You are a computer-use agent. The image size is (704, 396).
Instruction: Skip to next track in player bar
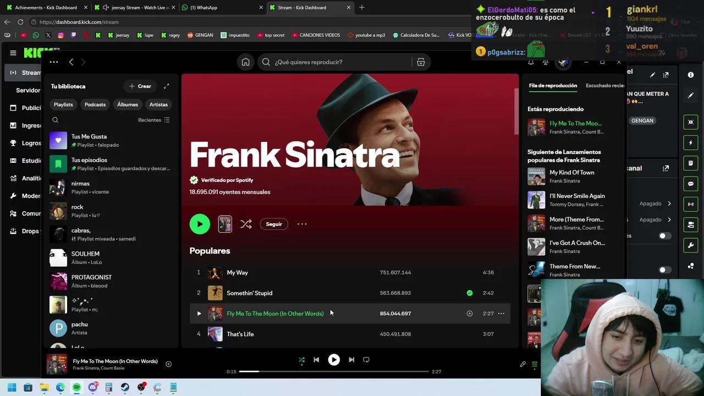coord(351,360)
